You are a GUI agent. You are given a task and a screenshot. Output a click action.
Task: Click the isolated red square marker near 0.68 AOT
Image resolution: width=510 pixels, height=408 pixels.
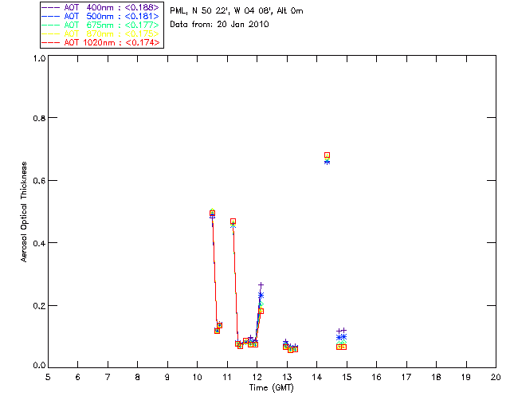point(328,155)
